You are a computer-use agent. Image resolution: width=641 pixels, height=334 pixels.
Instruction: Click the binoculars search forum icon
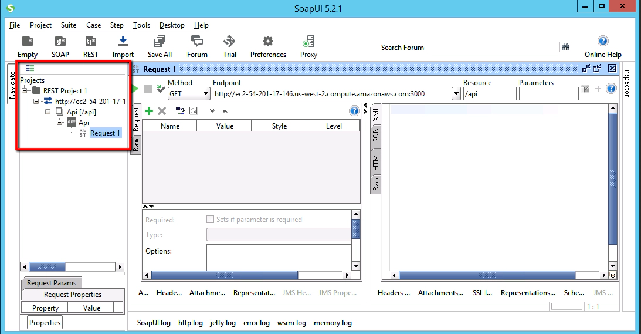click(x=566, y=48)
